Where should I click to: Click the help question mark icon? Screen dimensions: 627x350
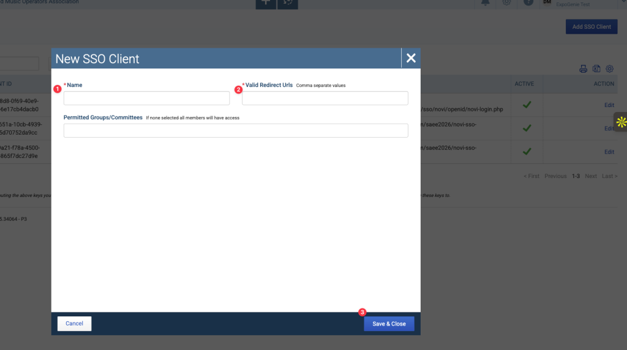click(528, 2)
